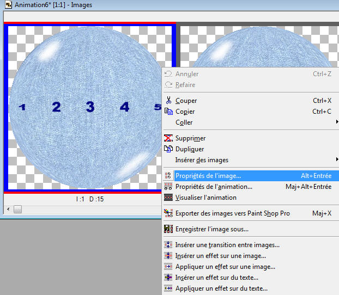Click the scissors Couper icon
The height and width of the screenshot is (295, 339).
point(168,101)
